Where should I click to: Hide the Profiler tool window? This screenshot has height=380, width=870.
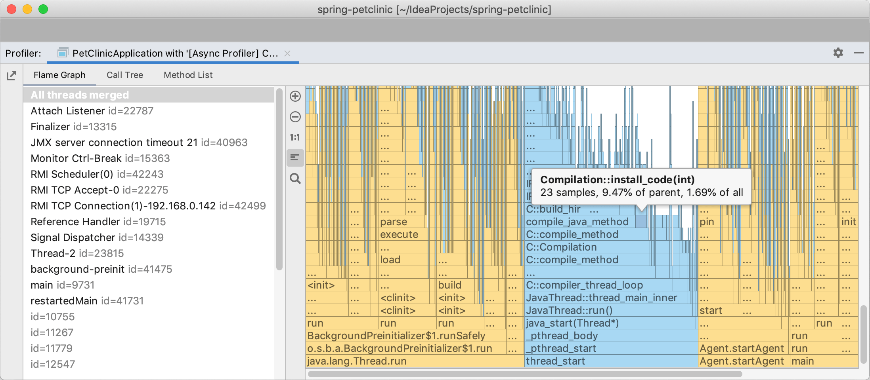pos(859,53)
